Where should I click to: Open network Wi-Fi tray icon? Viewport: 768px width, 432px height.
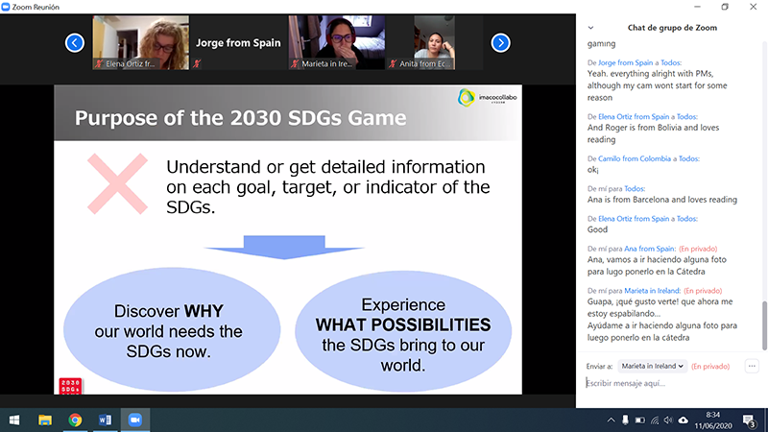pos(655,420)
